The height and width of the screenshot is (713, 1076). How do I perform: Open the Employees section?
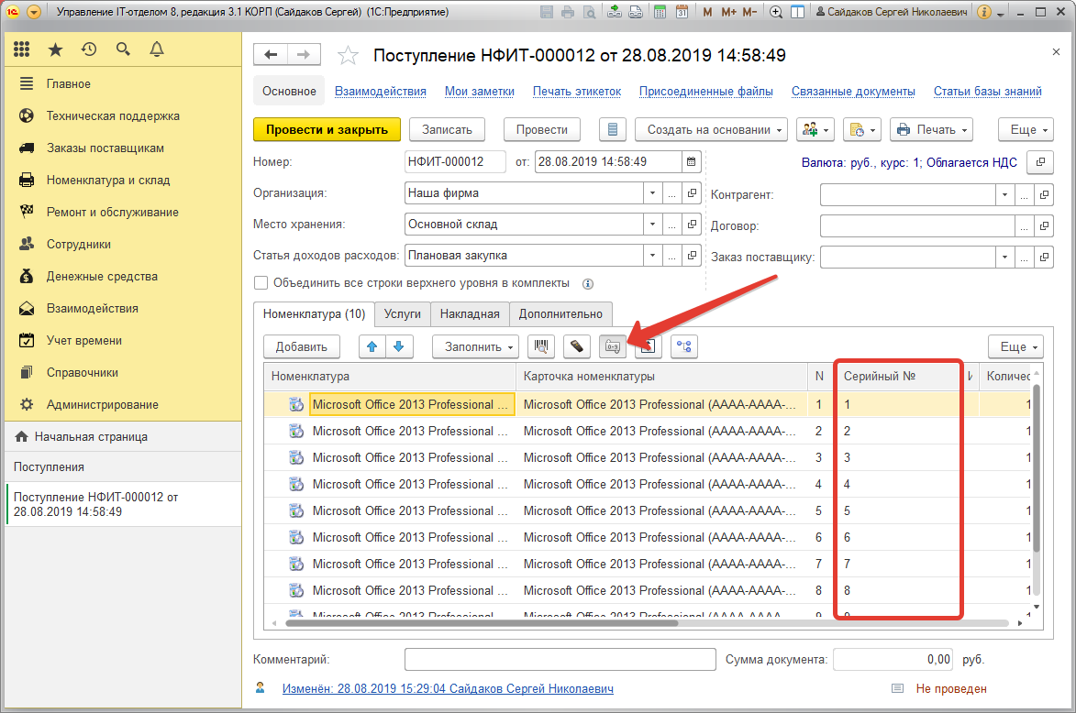coord(78,244)
